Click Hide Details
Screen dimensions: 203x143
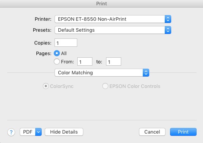(x=64, y=132)
